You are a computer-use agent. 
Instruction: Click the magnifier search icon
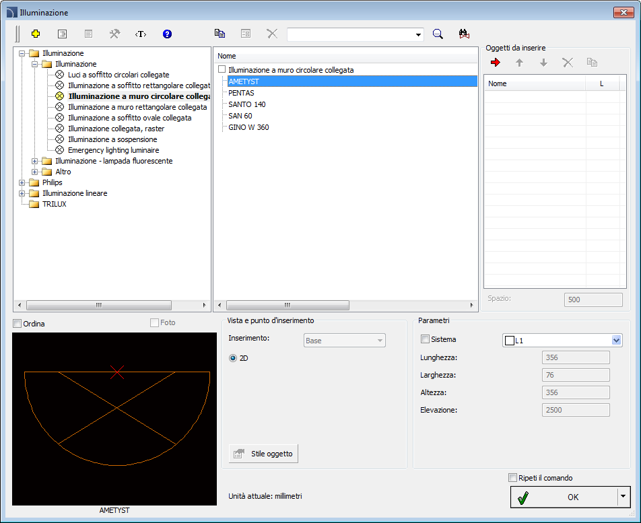(438, 34)
